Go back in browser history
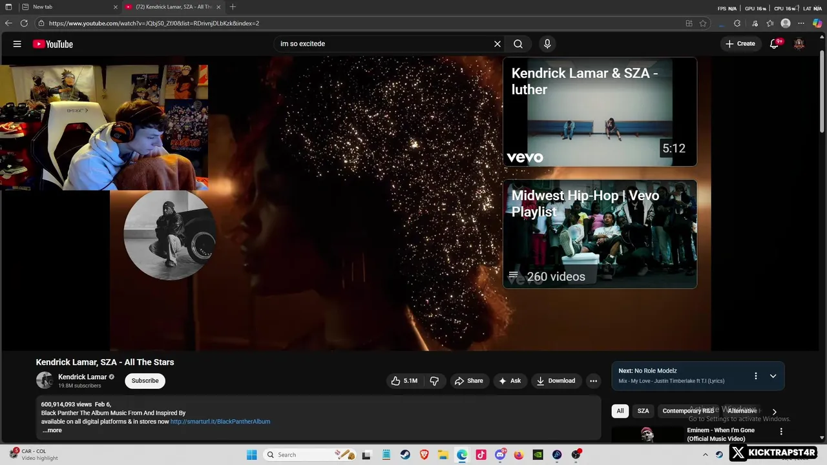The image size is (827, 465). [x=8, y=23]
